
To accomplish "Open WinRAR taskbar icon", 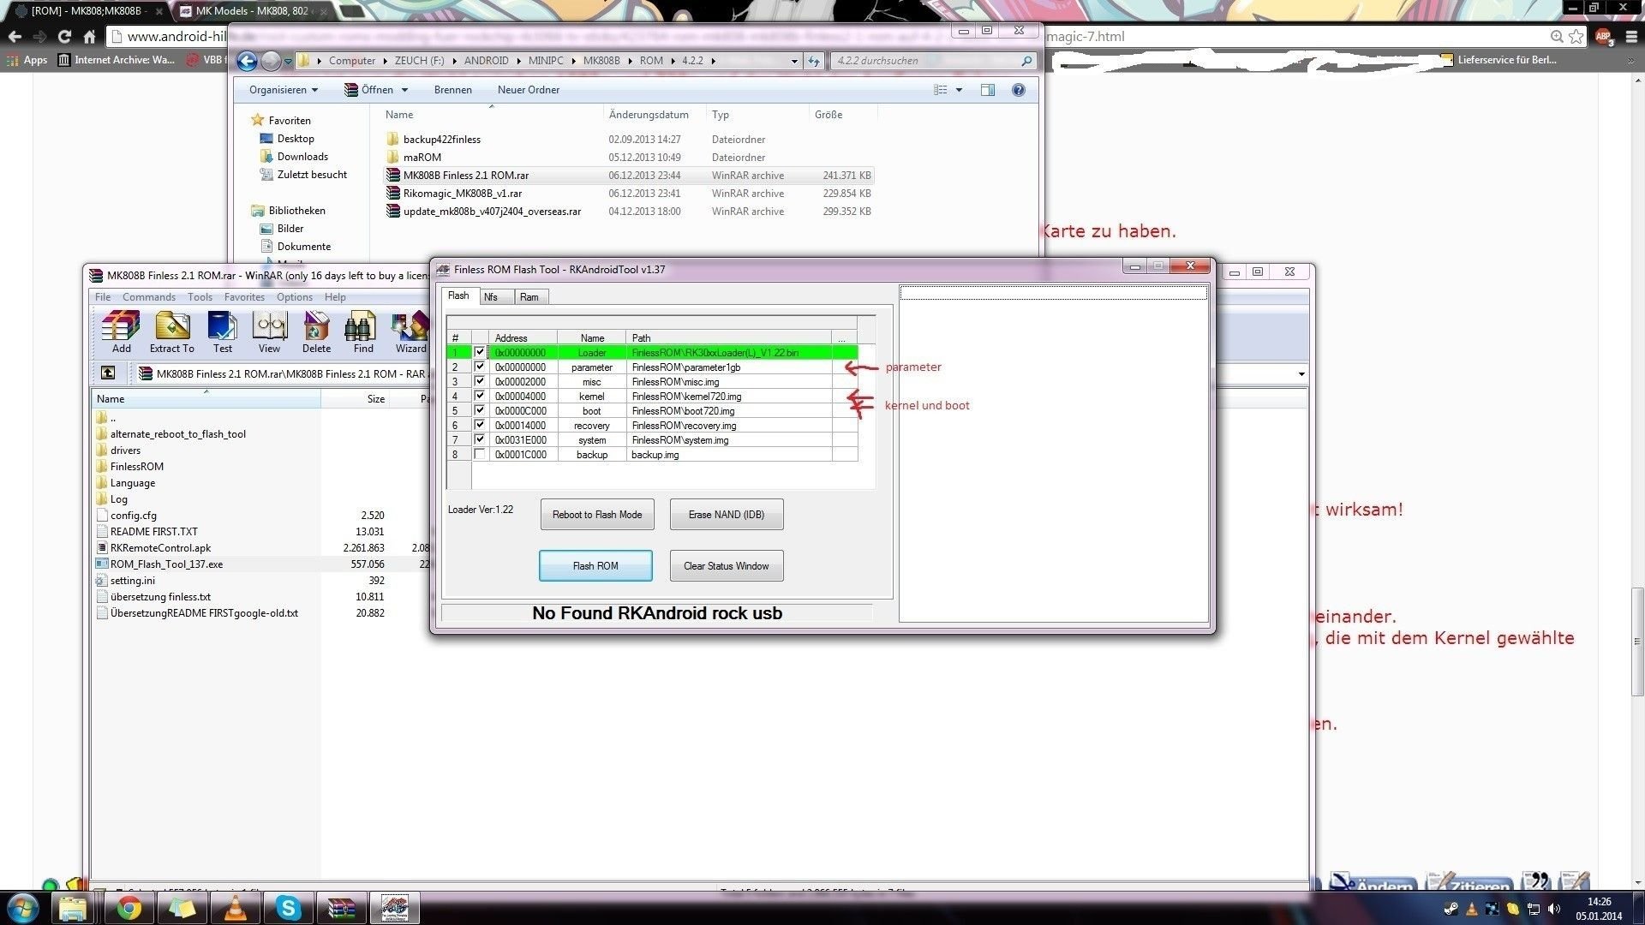I will (x=341, y=908).
